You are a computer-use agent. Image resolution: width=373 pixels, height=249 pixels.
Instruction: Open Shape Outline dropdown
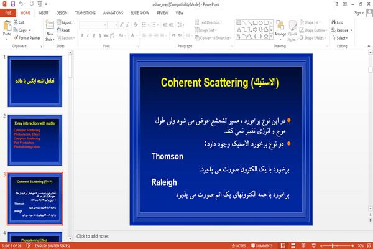click(313, 30)
